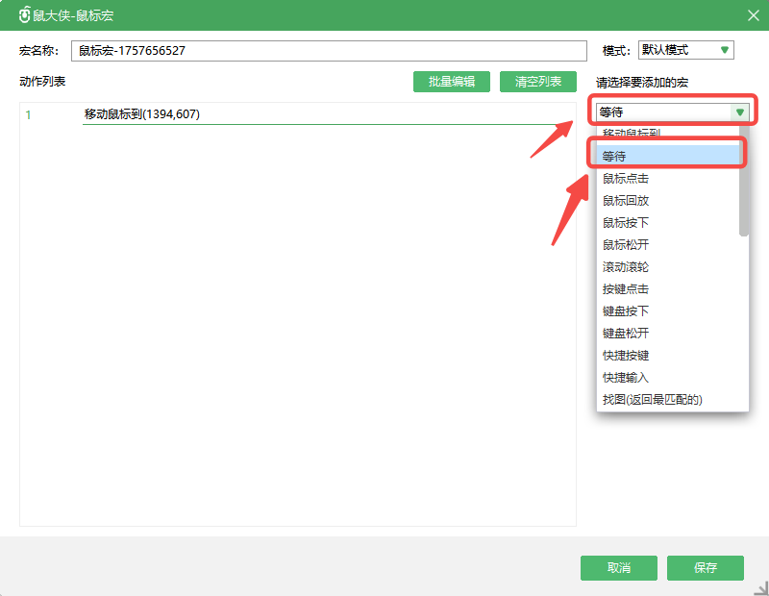The height and width of the screenshot is (596, 769).
Task: Click the 保存 button
Action: (x=706, y=568)
